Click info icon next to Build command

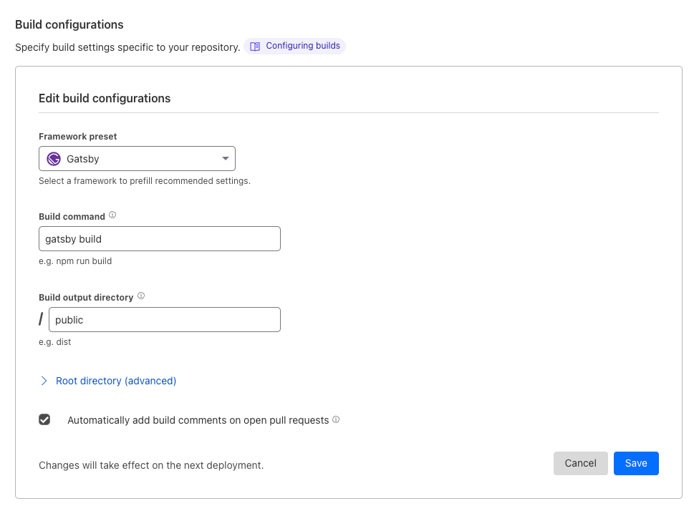[112, 215]
